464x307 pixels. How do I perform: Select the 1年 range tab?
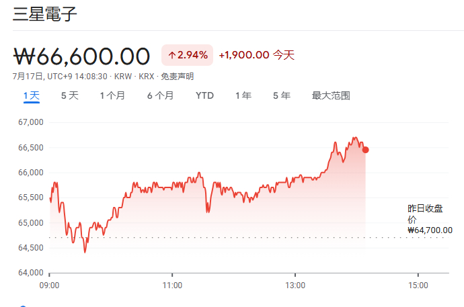coord(243,95)
